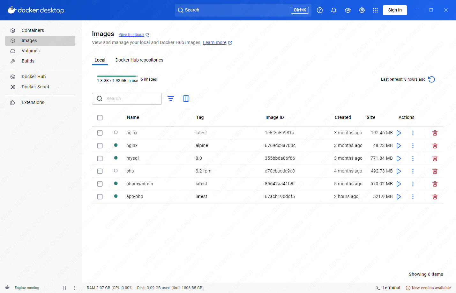The height and width of the screenshot is (293, 456).
Task: Check the select-all images checkbox
Action: [x=100, y=117]
